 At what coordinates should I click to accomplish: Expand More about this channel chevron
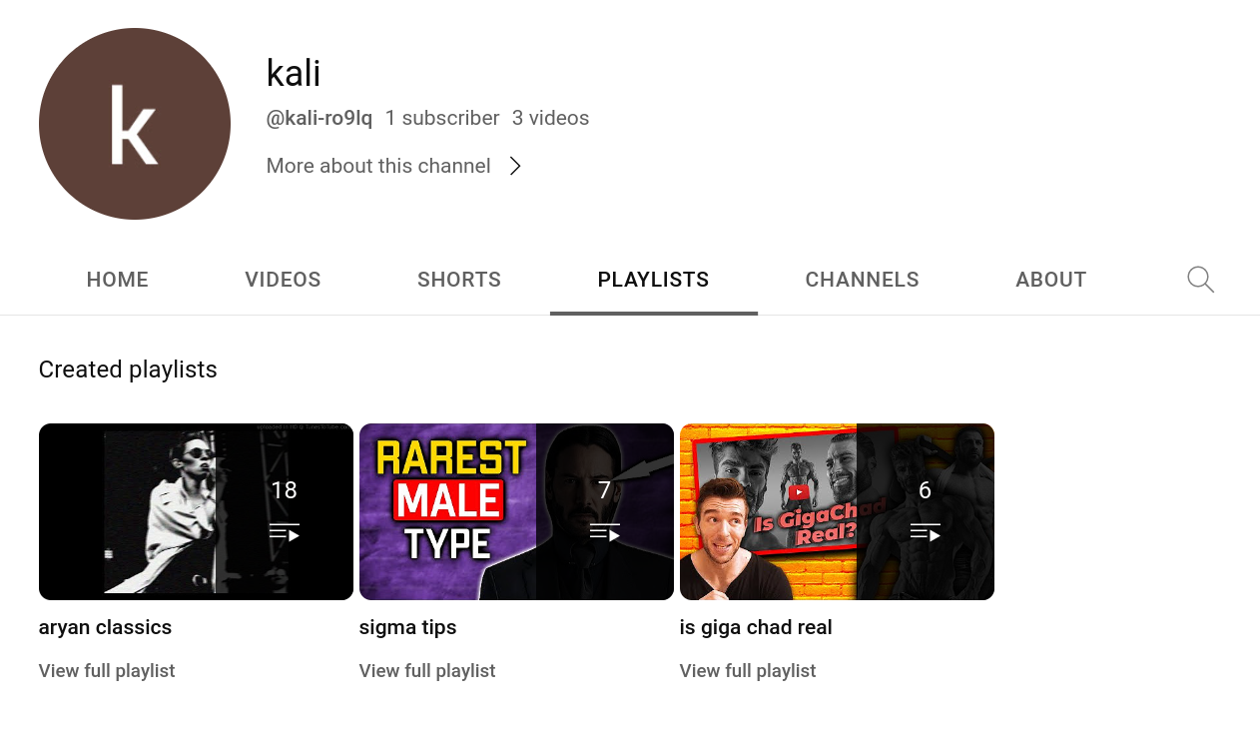tap(515, 166)
